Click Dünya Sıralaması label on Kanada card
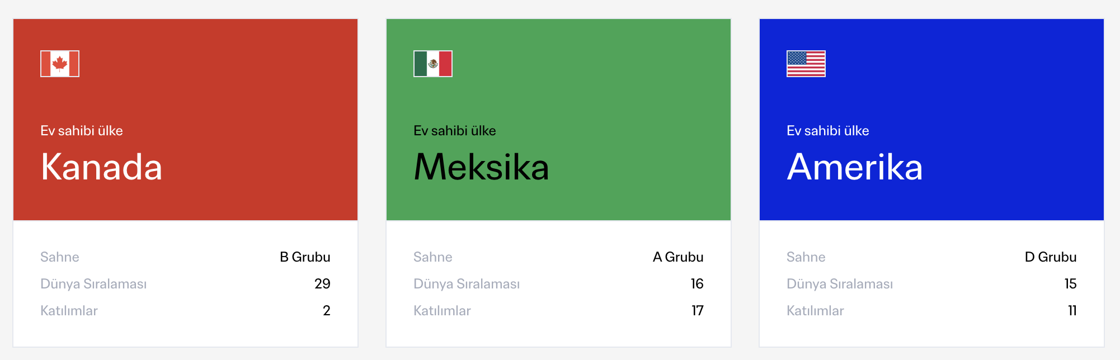The height and width of the screenshot is (360, 1120). [x=94, y=283]
